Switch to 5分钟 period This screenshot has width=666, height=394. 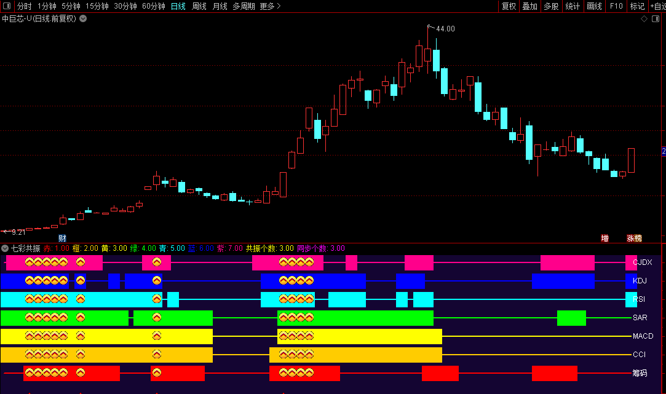coord(71,6)
